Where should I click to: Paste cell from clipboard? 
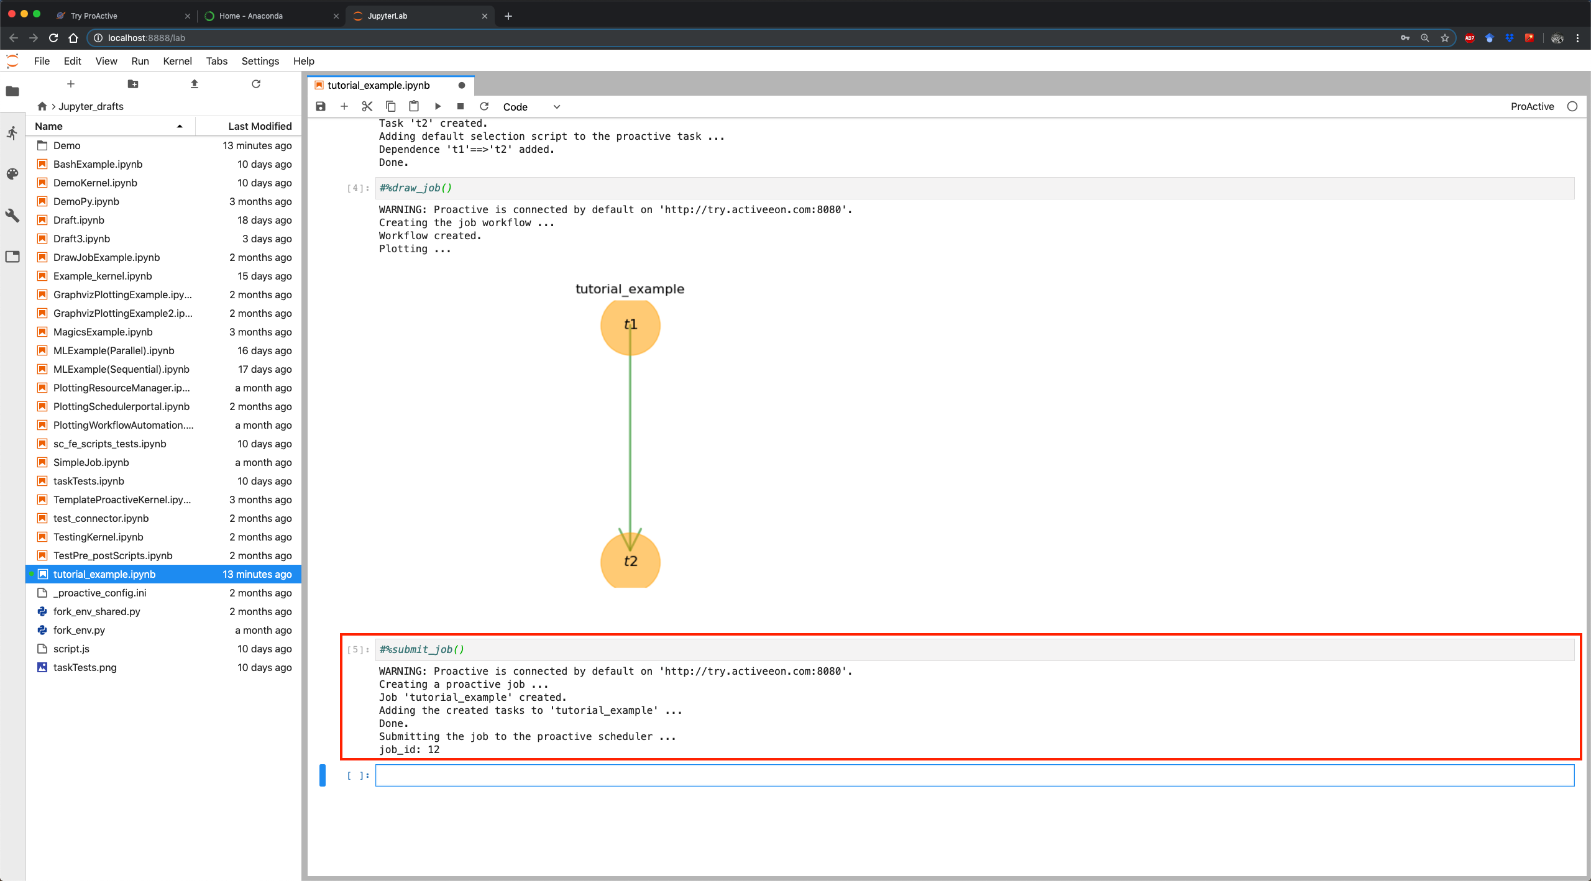414,106
